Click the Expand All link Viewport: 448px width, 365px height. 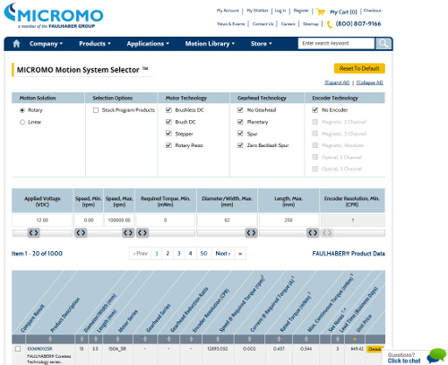pos(337,83)
